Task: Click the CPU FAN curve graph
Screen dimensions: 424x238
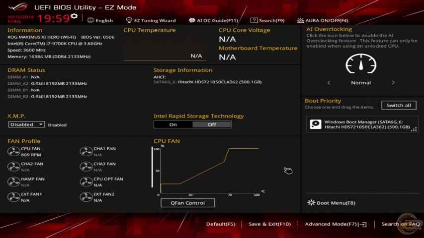Action: click(x=209, y=171)
